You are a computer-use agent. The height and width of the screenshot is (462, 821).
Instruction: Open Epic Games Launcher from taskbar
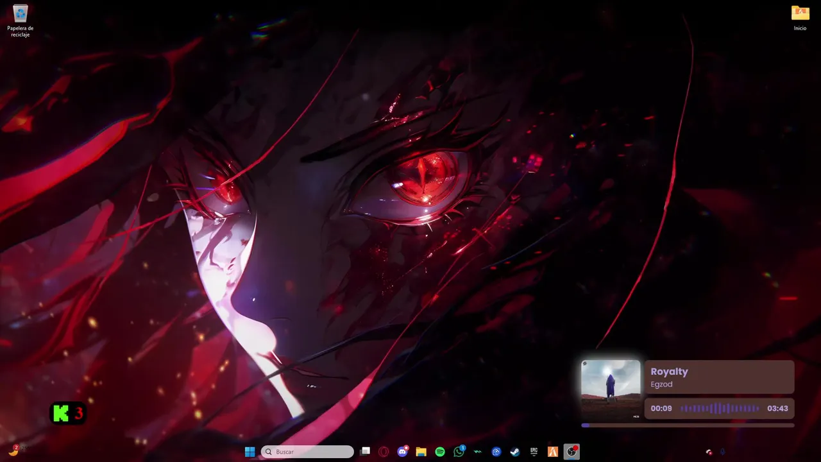(x=534, y=452)
